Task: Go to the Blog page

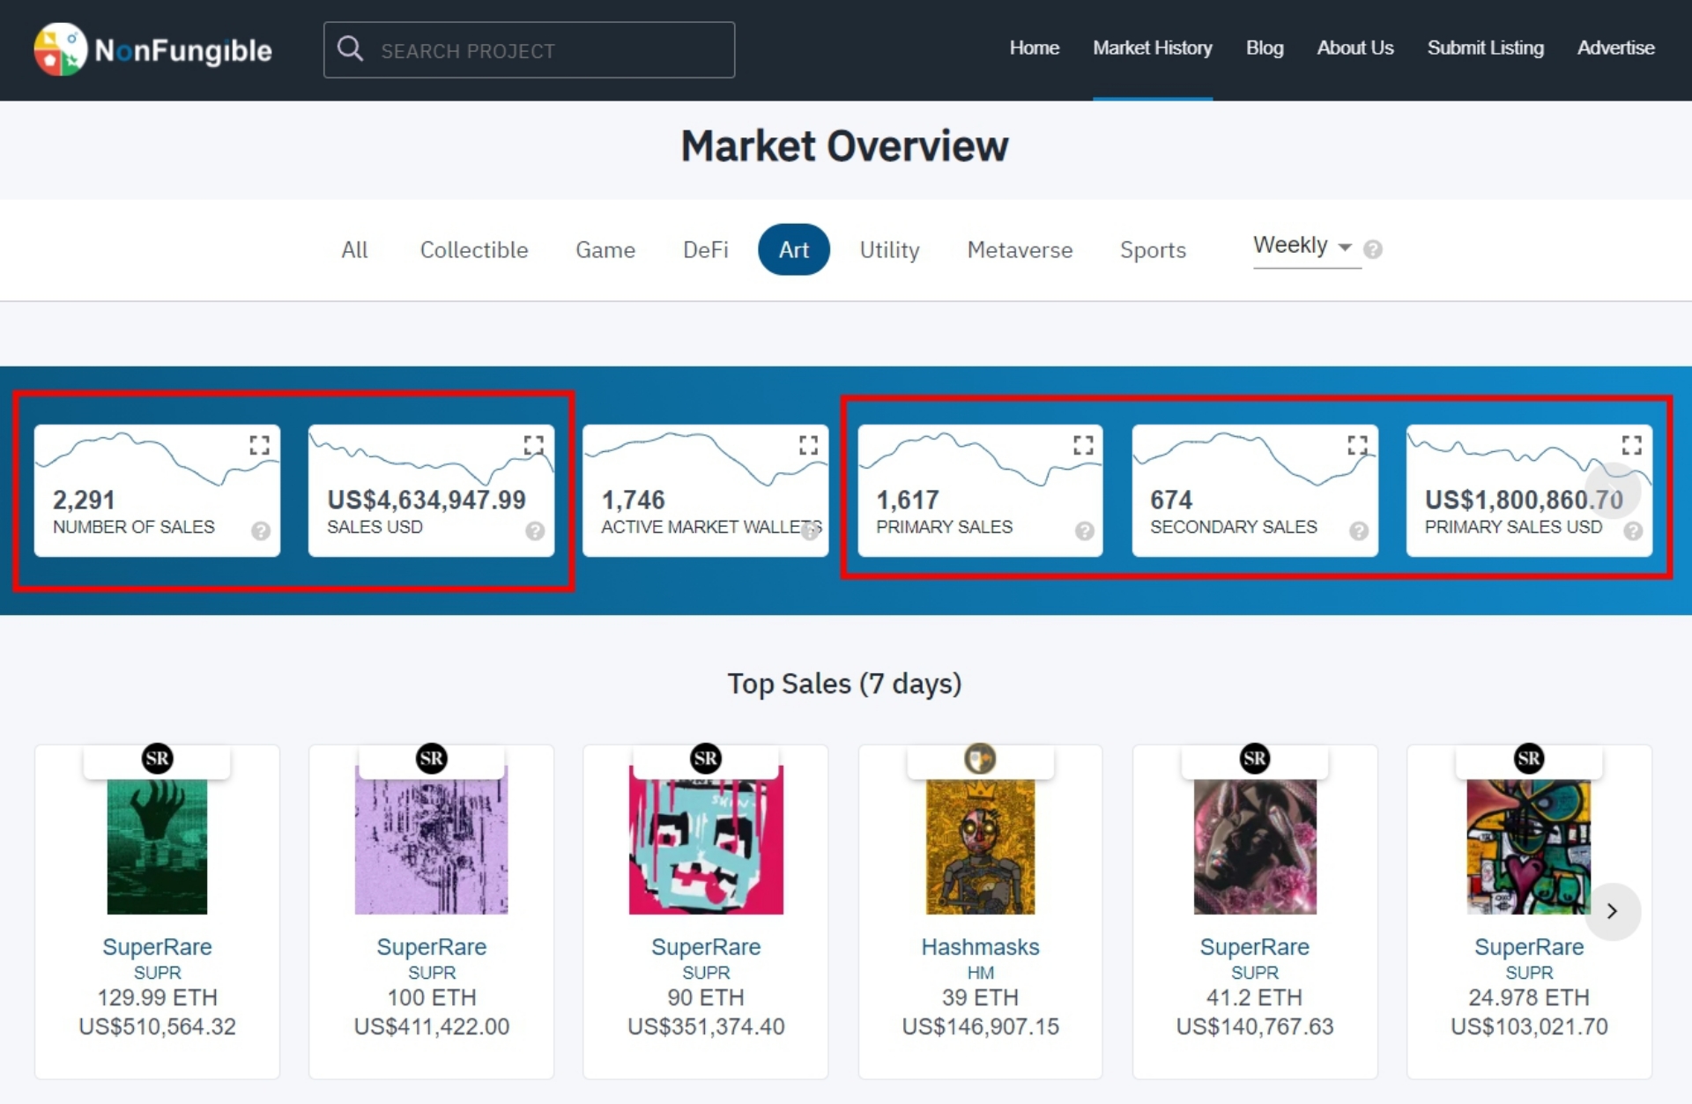Action: click(1264, 48)
